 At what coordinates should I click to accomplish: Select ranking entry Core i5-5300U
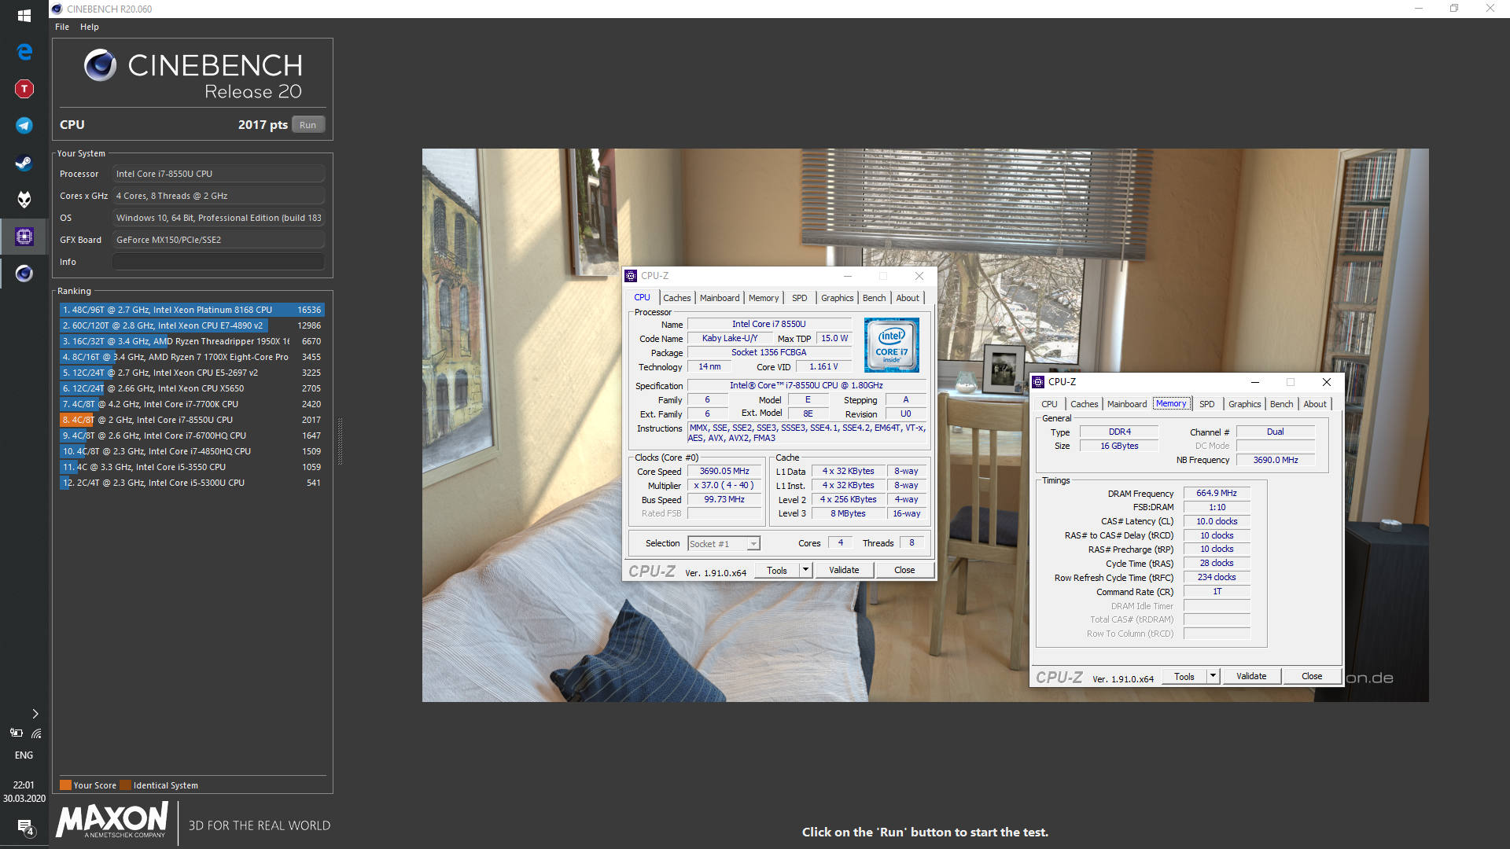click(x=192, y=483)
